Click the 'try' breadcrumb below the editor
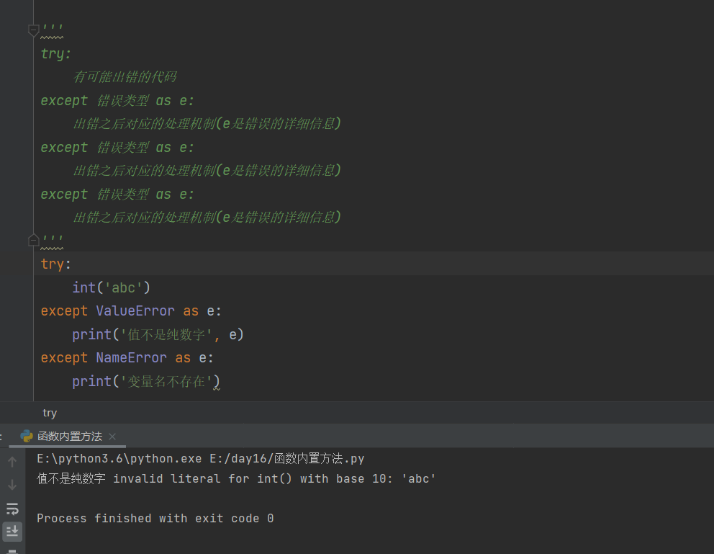The image size is (714, 554). (50, 413)
